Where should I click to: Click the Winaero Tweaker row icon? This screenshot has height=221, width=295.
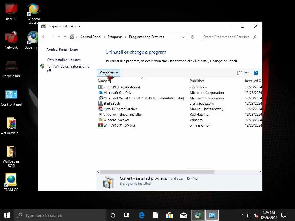pos(100,120)
